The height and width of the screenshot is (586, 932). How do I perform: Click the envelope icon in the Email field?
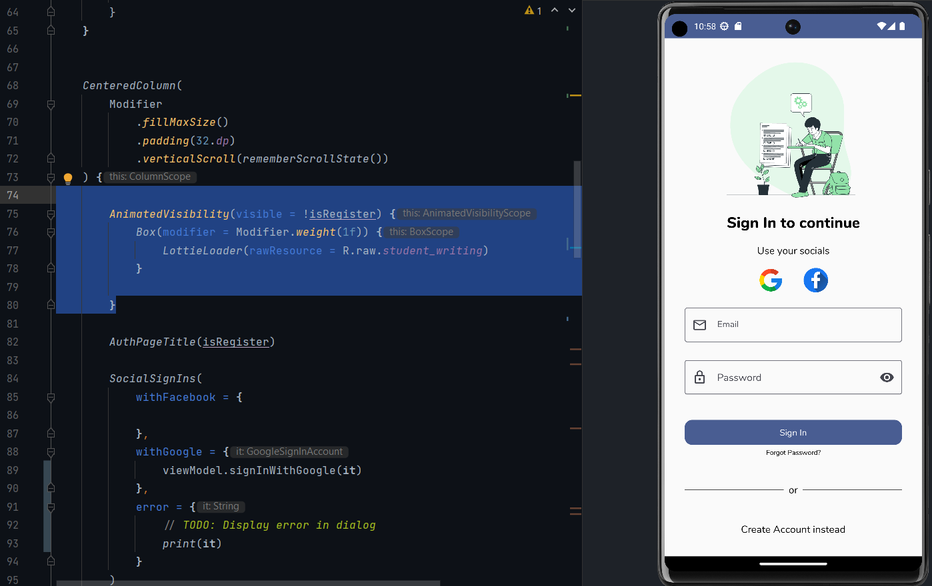[x=699, y=324]
